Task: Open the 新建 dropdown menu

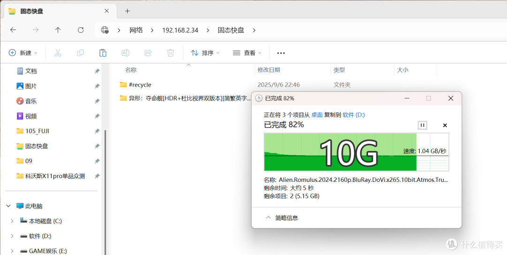Action: click(23, 53)
